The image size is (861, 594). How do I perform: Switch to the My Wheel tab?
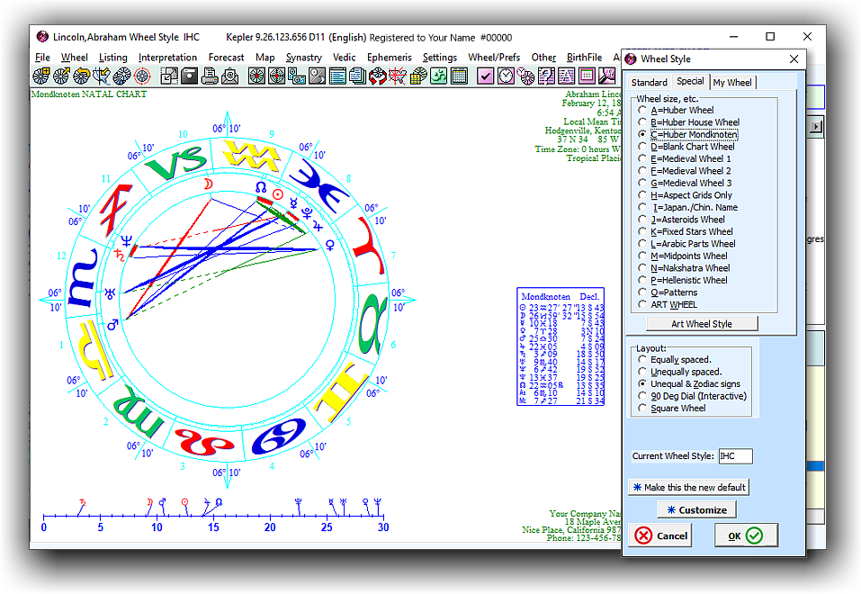pos(732,83)
